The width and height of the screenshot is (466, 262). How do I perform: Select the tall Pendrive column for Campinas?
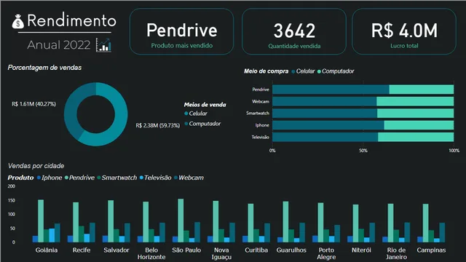click(426, 223)
